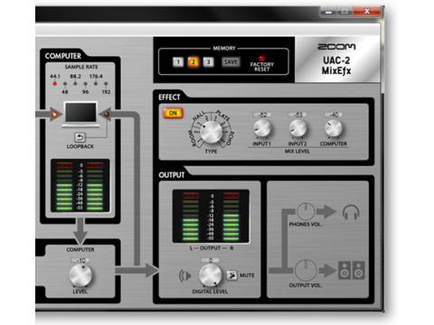The image size is (434, 325).
Task: Click the memory SAVE button
Action: click(x=231, y=62)
